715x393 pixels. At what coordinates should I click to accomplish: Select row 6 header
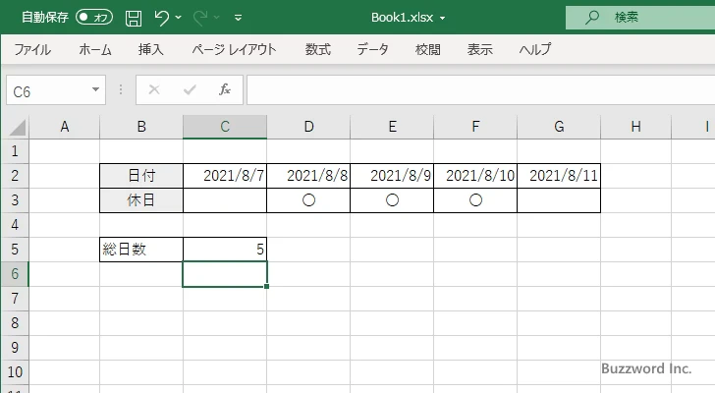[x=15, y=274]
